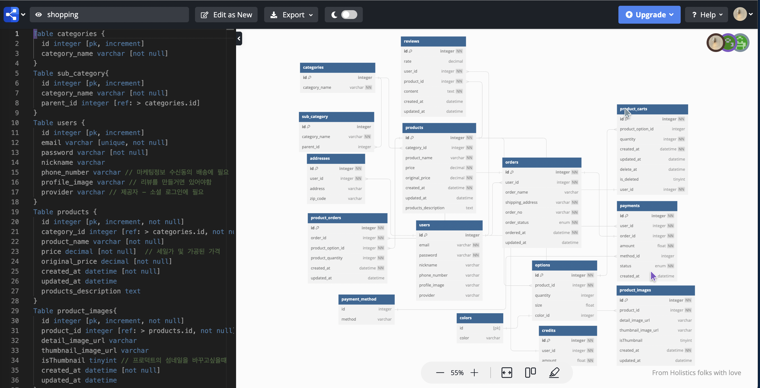Click the auto-arrange layout icon
Image resolution: width=760 pixels, height=388 pixels.
click(530, 372)
